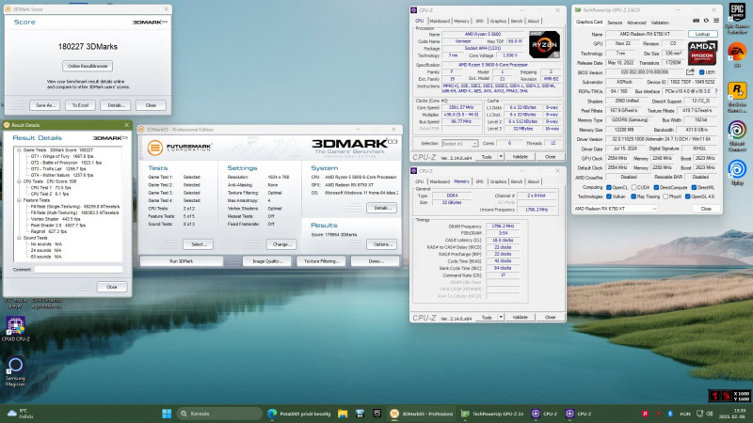Toggle the Vulkan checkbox

point(608,196)
